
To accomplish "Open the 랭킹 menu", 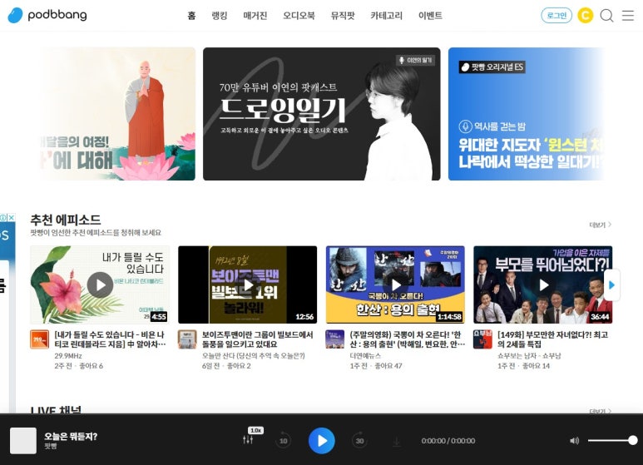I will tap(220, 16).
